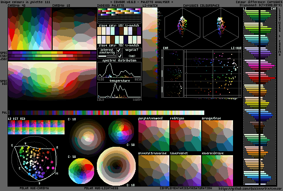
Task: Click the SPEC BOX colour map
Action: tap(52, 81)
